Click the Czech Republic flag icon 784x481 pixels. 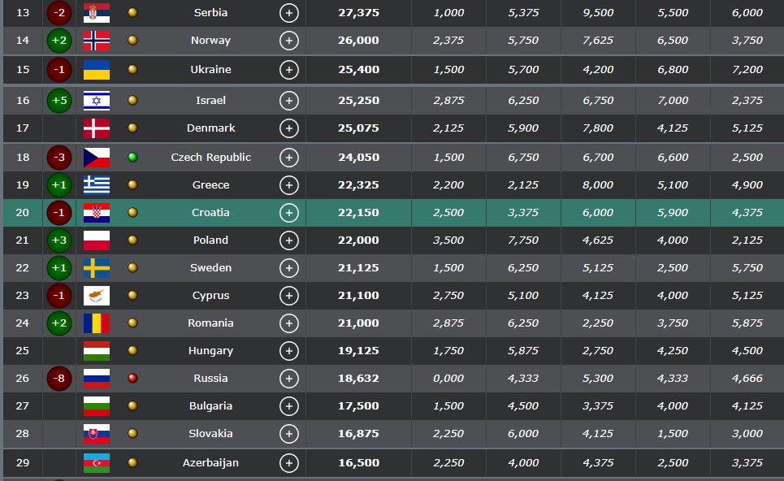(x=97, y=158)
